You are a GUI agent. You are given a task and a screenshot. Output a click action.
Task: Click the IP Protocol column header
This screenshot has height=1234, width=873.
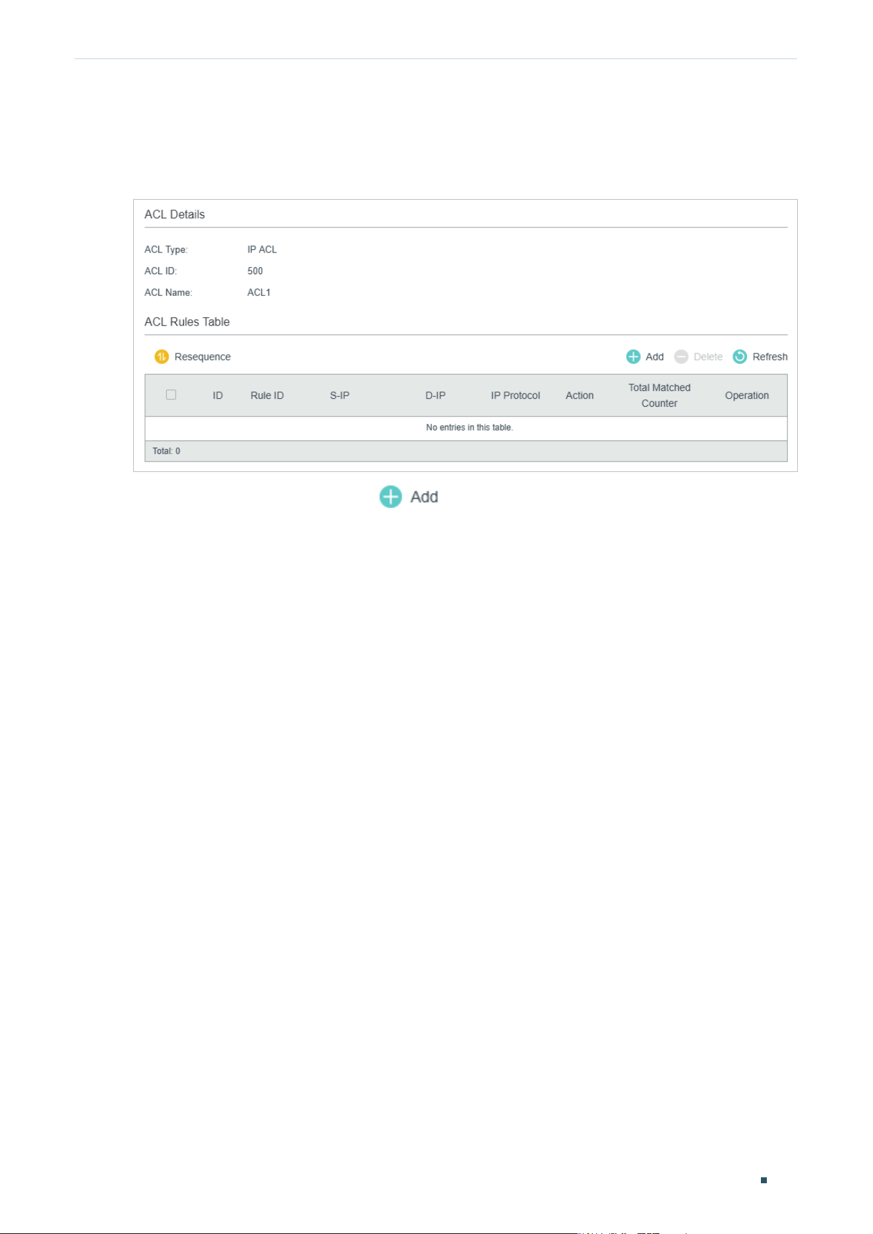(516, 396)
